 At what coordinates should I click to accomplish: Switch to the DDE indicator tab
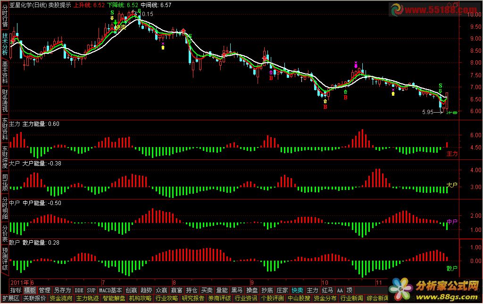79,290
